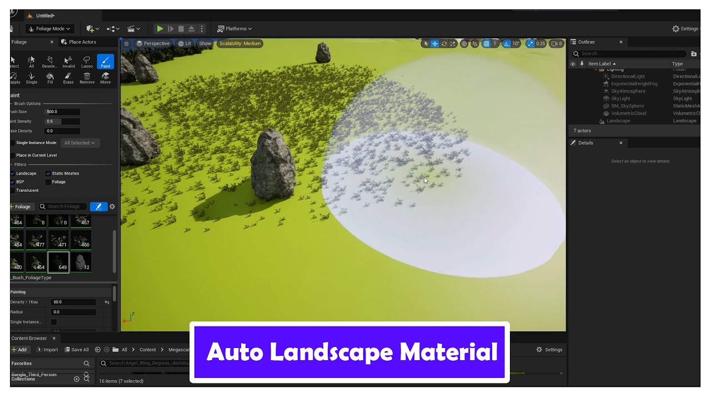Open the Platforms dropdown
The width and height of the screenshot is (711, 399).
234,29
